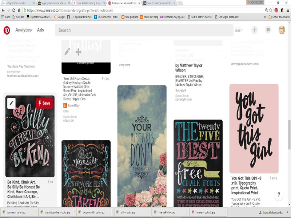Image resolution: width=291 pixels, height=218 pixels.
Task: Save the Be Kind chalk art pin
Action: [44, 103]
